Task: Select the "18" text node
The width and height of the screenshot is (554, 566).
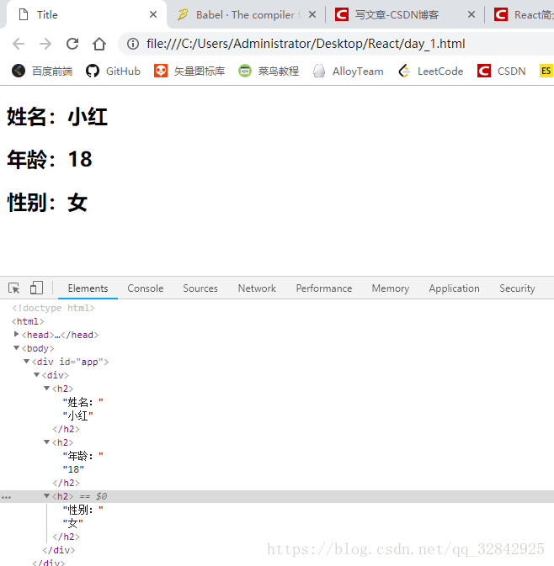Action: (73, 469)
